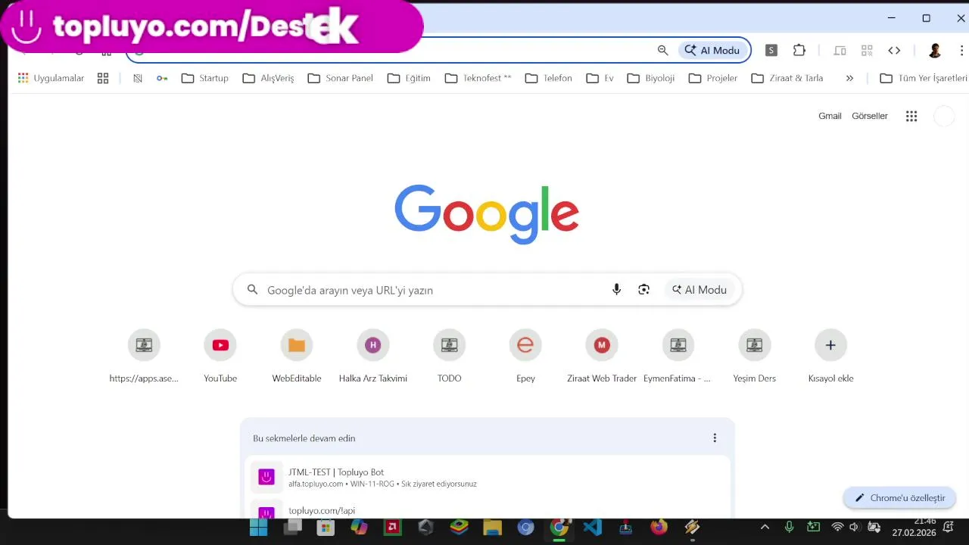This screenshot has width=969, height=545.
Task: Open the TODO shortcut
Action: click(x=449, y=357)
